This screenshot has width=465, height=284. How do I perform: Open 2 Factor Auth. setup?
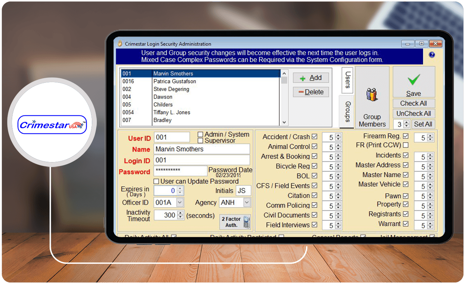coord(236,222)
